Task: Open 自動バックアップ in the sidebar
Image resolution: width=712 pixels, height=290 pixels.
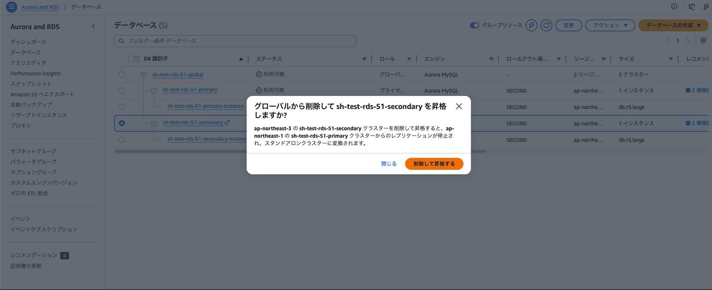Action: pyautogui.click(x=31, y=105)
